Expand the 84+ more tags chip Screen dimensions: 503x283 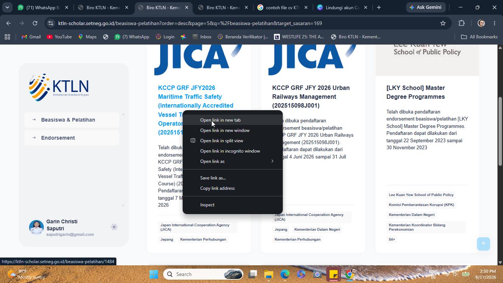tap(392, 240)
